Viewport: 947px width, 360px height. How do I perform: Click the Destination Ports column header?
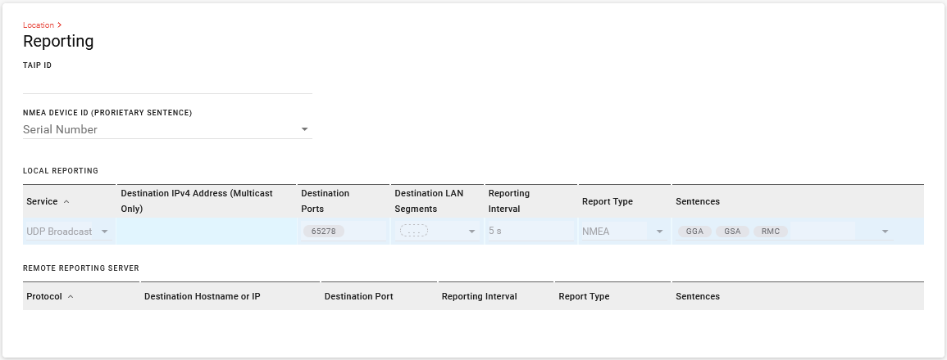tap(325, 201)
